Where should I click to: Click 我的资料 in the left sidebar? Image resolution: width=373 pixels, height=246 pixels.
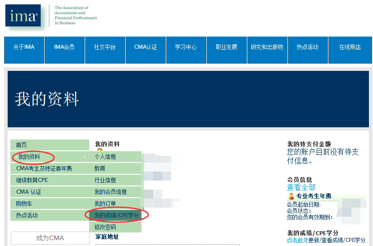50,157
